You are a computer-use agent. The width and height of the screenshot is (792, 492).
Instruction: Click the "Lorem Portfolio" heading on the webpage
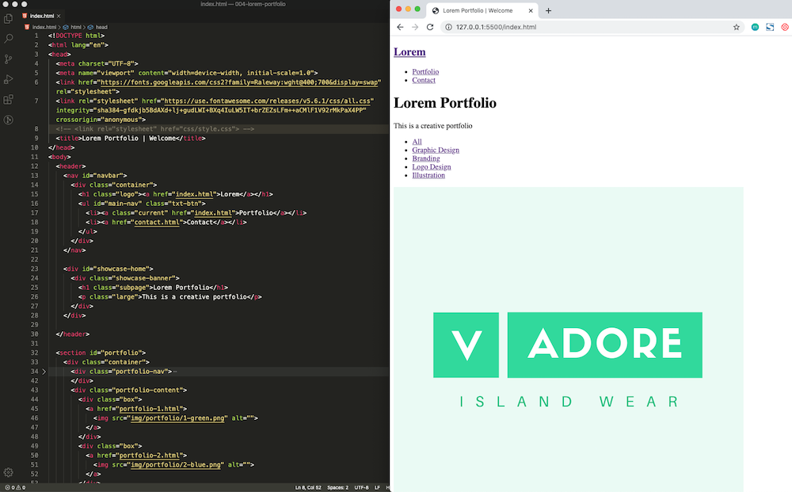[x=445, y=103]
